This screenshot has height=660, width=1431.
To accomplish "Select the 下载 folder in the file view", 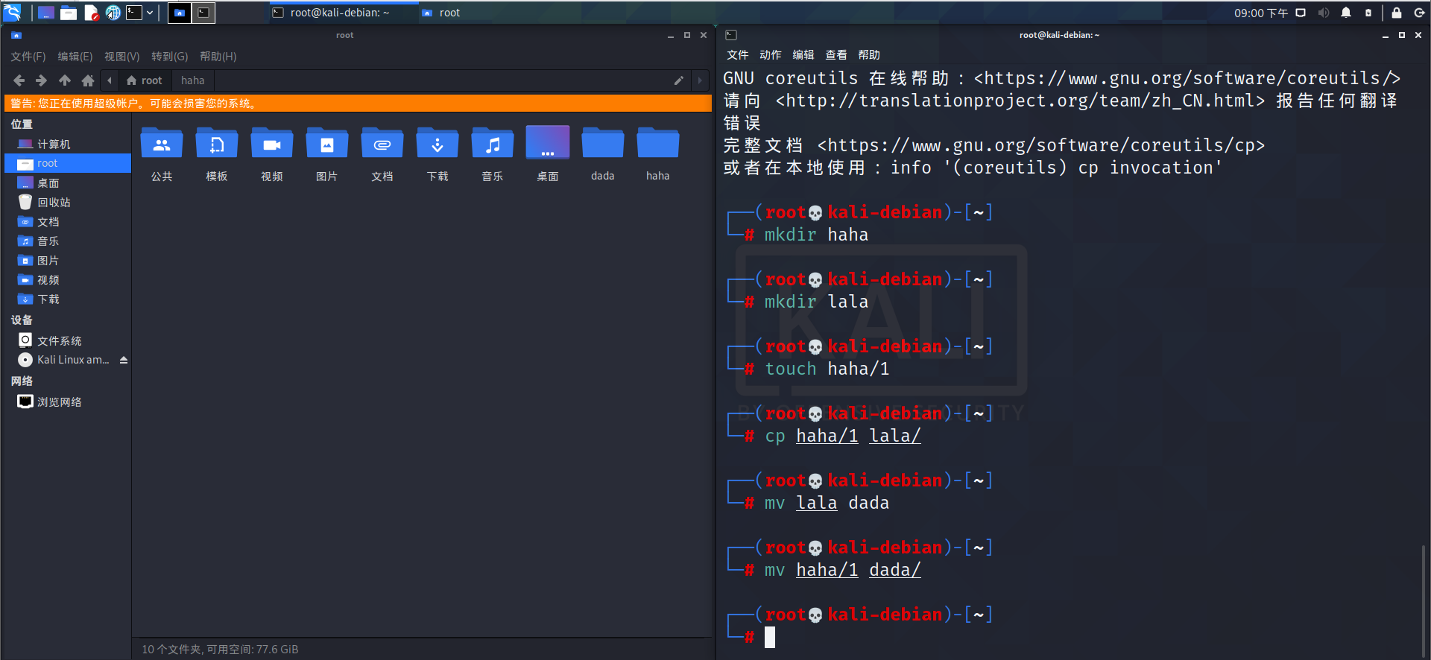I will [437, 154].
